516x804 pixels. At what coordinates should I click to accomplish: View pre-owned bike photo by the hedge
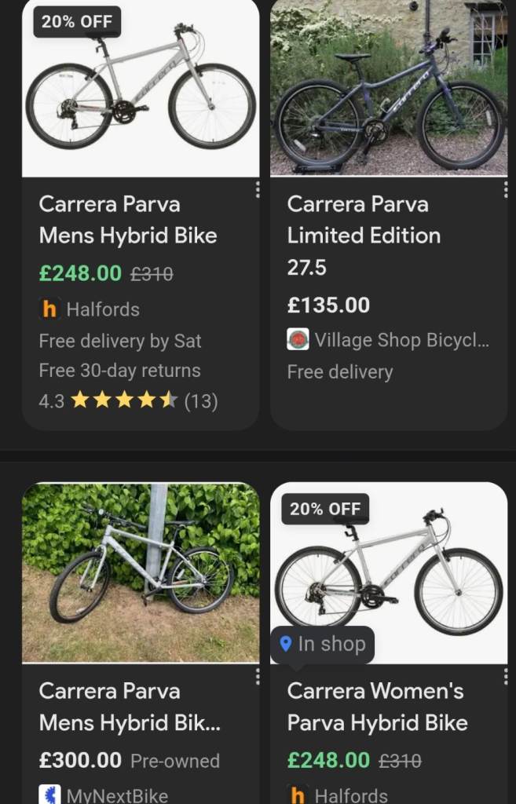pos(141,572)
